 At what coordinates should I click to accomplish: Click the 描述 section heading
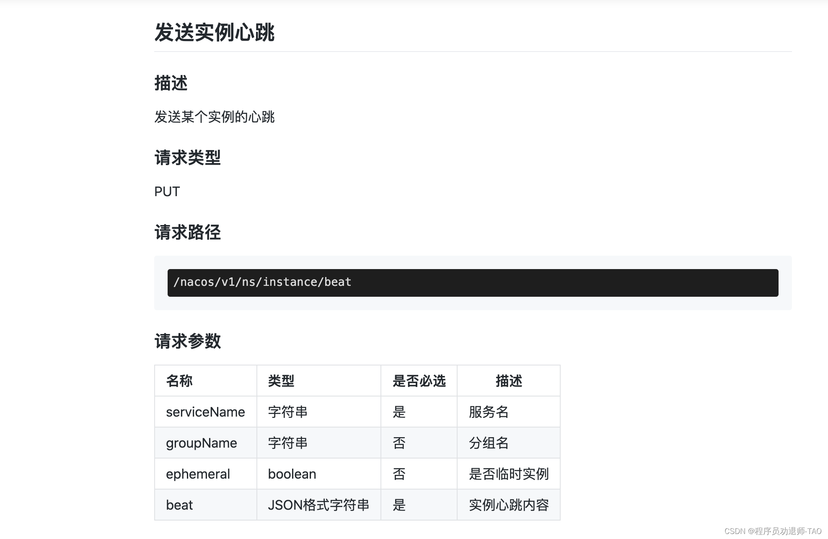click(171, 83)
